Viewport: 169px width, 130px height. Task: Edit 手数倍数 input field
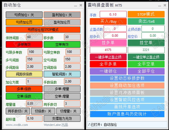click(72, 81)
